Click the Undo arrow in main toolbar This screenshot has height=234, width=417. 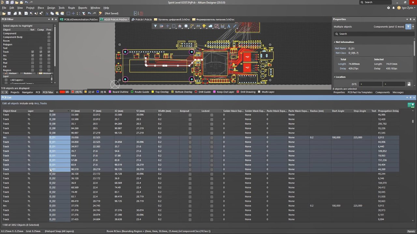[x=89, y=13]
